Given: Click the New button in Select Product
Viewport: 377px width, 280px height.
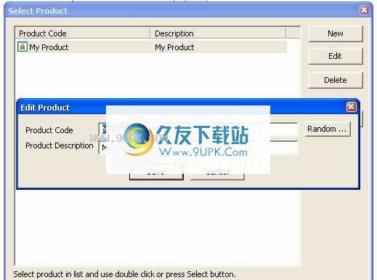Looking at the screenshot, I should [336, 33].
